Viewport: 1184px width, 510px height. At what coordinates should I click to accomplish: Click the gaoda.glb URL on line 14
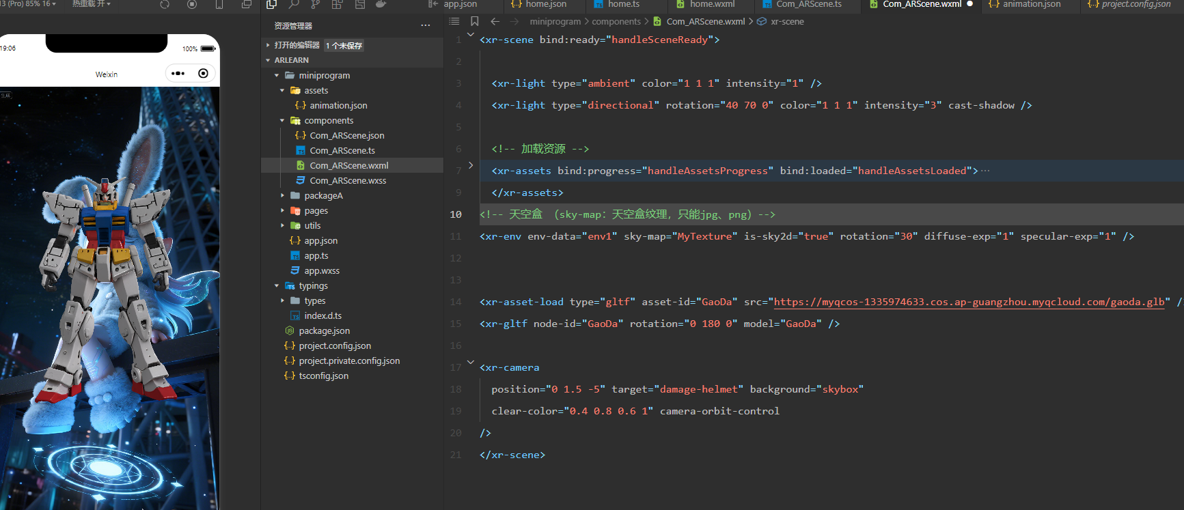coord(969,302)
